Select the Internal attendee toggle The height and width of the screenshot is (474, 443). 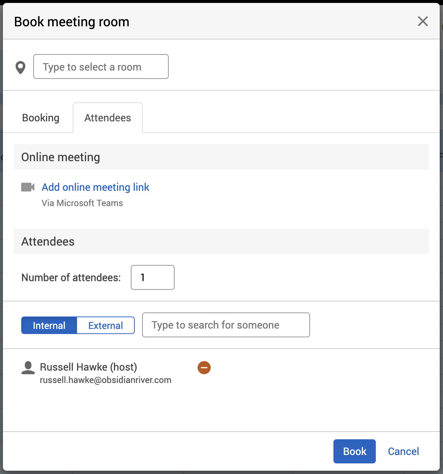pos(49,325)
